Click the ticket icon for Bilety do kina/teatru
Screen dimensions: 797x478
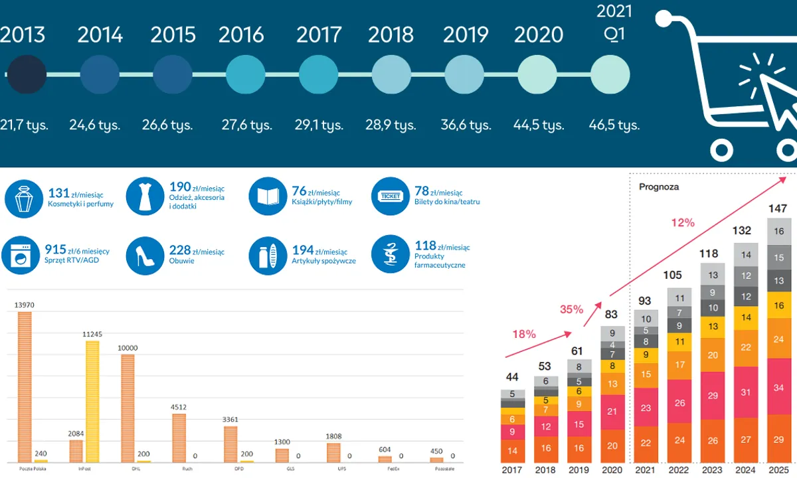click(390, 196)
